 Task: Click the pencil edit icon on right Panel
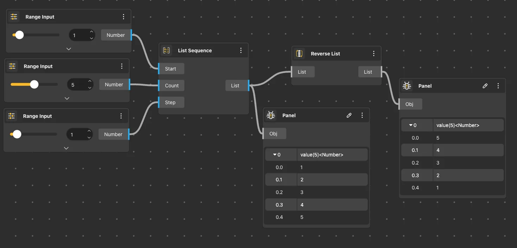coord(485,86)
